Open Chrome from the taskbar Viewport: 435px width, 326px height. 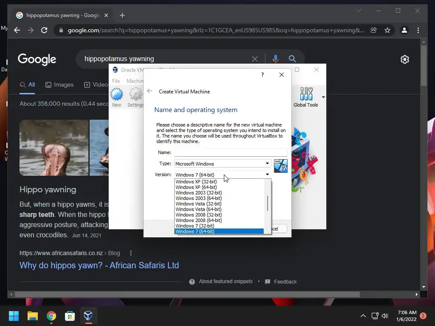[x=51, y=316]
